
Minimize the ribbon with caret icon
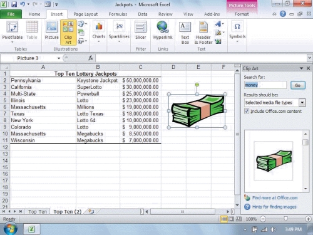274,14
